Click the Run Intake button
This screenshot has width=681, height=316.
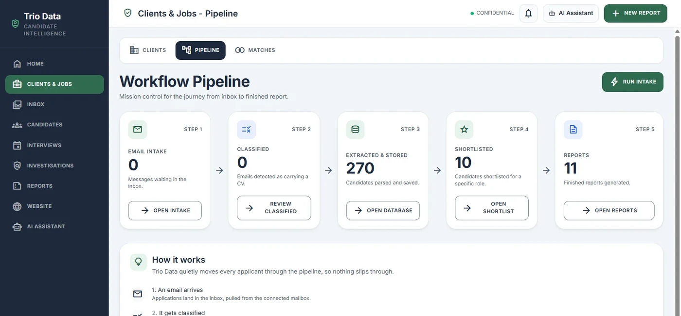(633, 82)
